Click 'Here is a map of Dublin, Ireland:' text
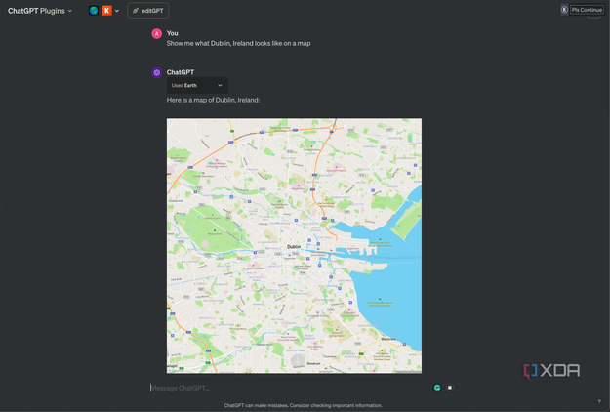The width and height of the screenshot is (610, 412). click(213, 100)
